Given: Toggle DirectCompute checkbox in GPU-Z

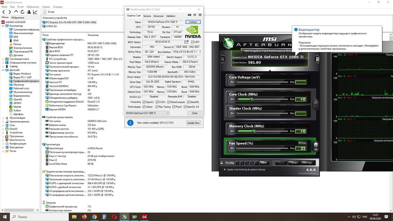Looking at the screenshot, I should pos(169,102).
